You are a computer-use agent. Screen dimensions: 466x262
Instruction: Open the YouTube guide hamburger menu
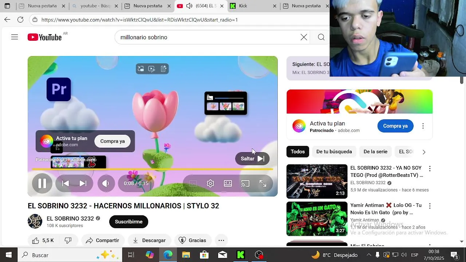15,37
